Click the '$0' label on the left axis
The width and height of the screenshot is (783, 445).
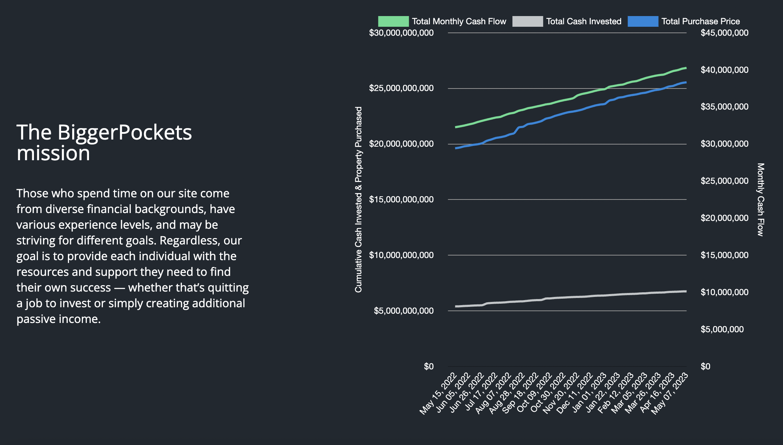[x=429, y=366]
